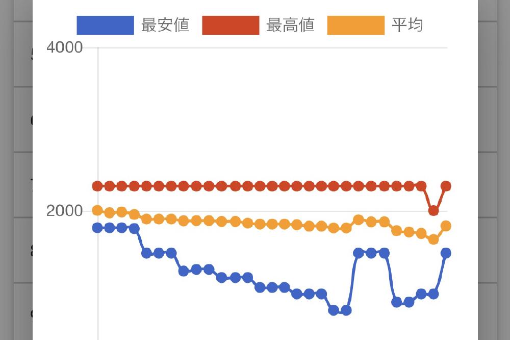Select the red data point that dips to 2000
This screenshot has width=510, height=340.
pyautogui.click(x=433, y=211)
